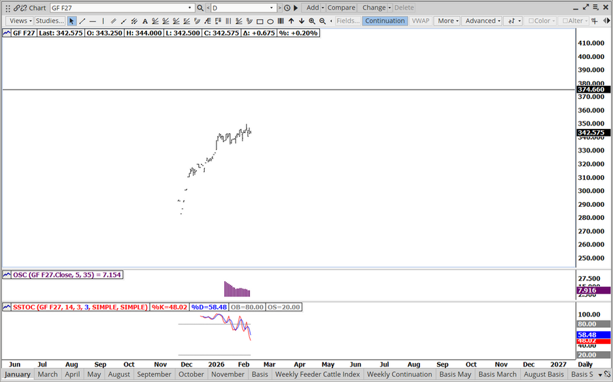
Task: Click the OSC study label
Action: (67, 275)
